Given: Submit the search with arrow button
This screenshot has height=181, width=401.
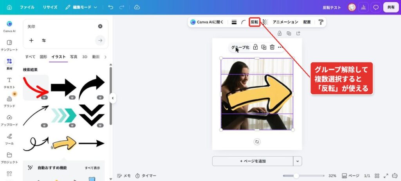Looking at the screenshot, I should coord(100,40).
